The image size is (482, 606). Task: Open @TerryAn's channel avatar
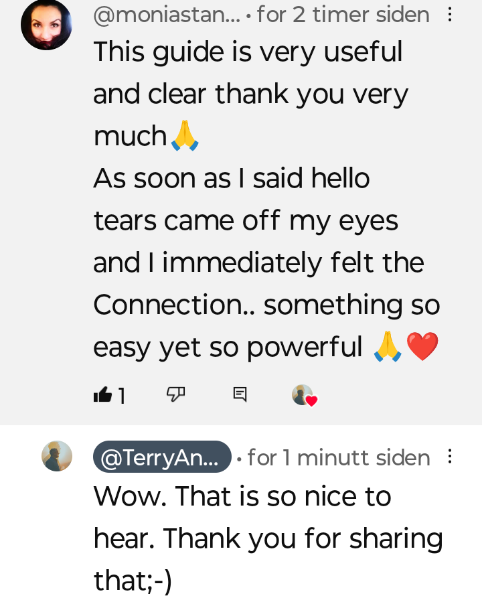coord(57,456)
